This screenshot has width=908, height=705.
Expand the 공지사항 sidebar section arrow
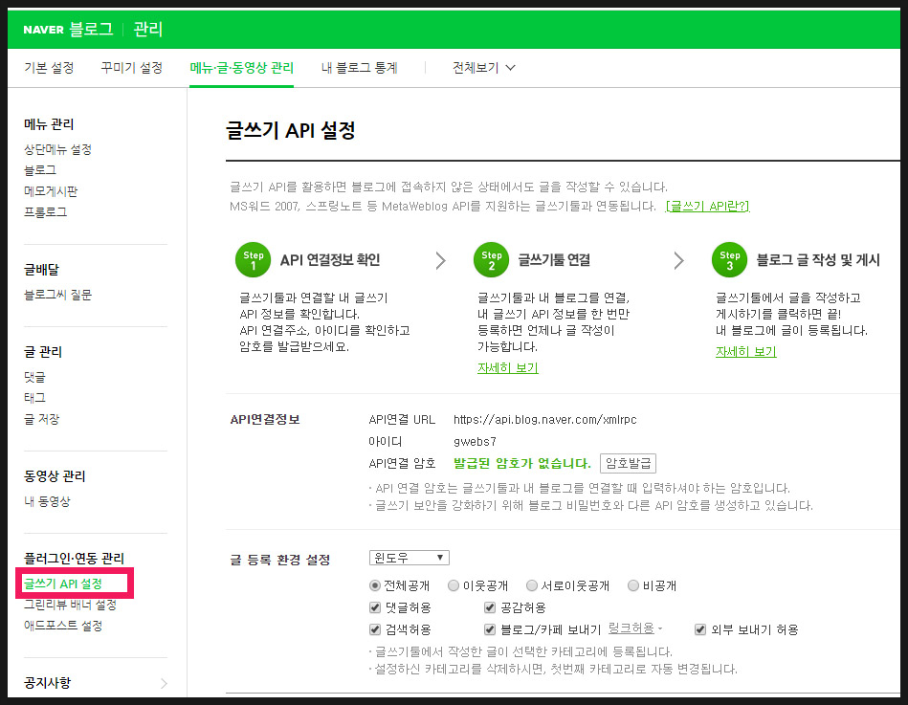tap(164, 684)
